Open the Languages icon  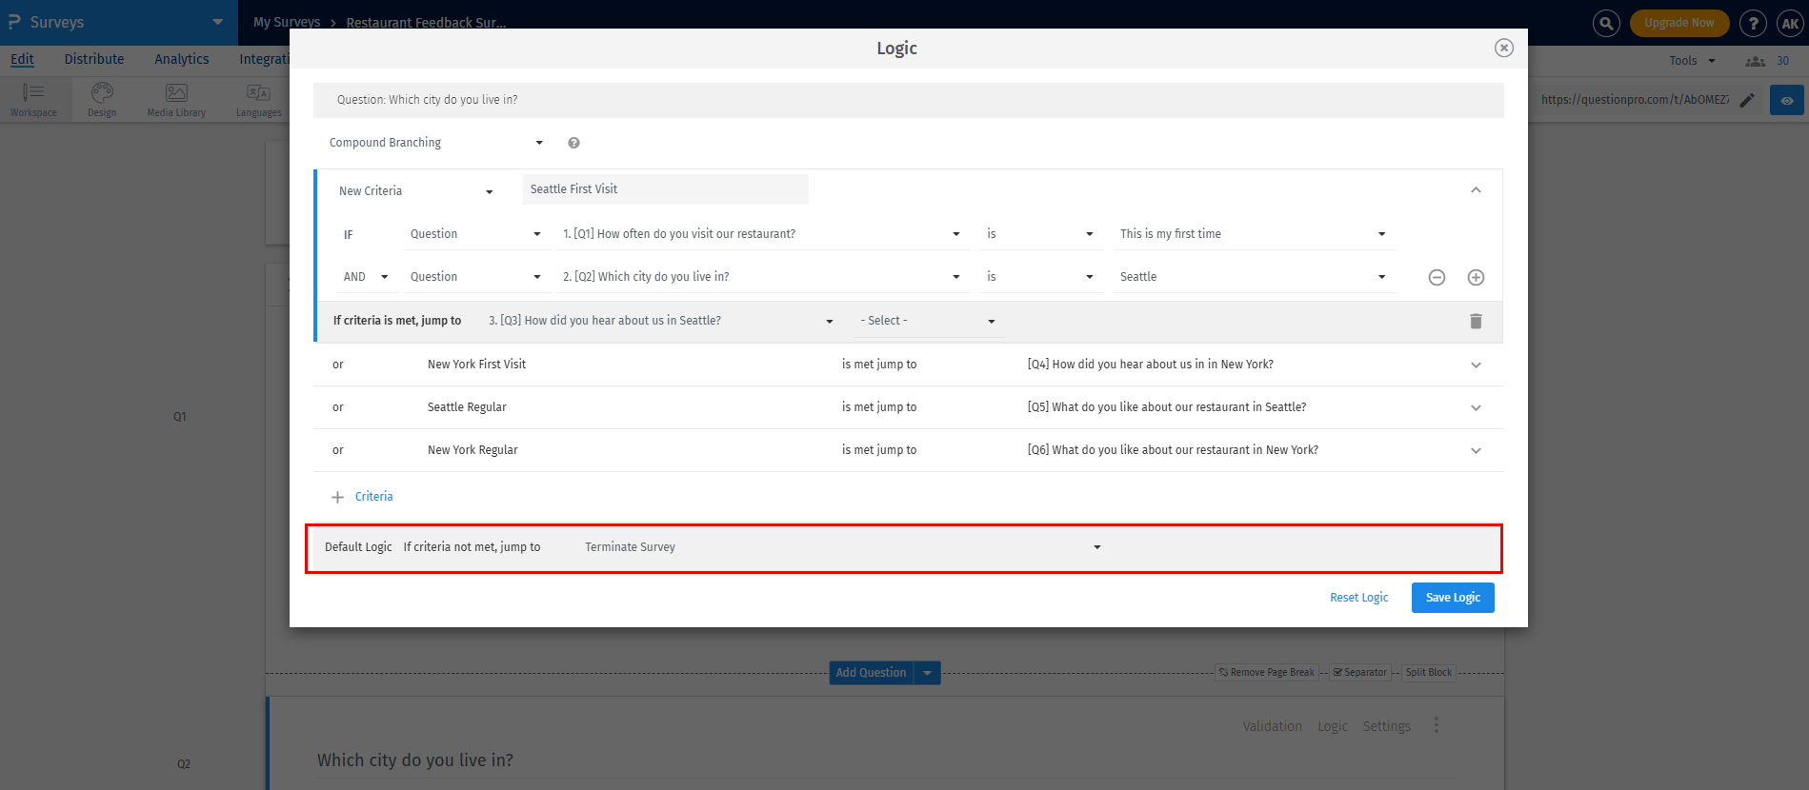(x=259, y=99)
